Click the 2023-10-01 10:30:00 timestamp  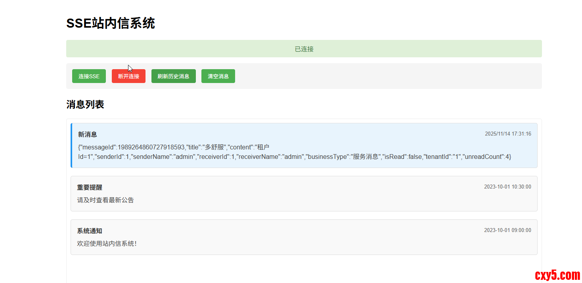507,187
